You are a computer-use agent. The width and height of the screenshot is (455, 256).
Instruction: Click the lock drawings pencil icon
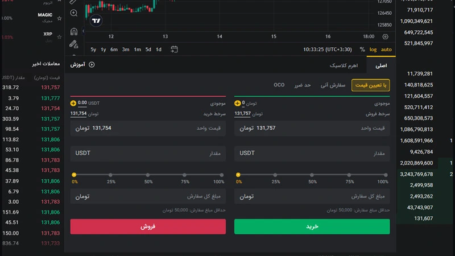(x=74, y=44)
